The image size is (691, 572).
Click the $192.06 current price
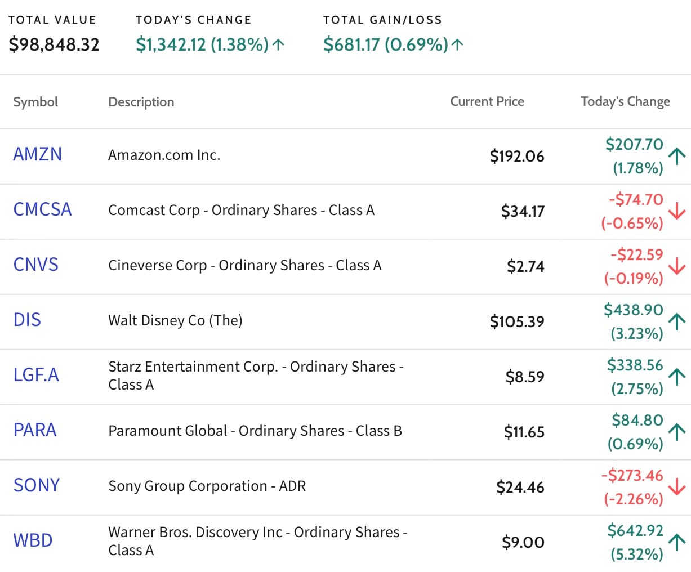click(517, 156)
